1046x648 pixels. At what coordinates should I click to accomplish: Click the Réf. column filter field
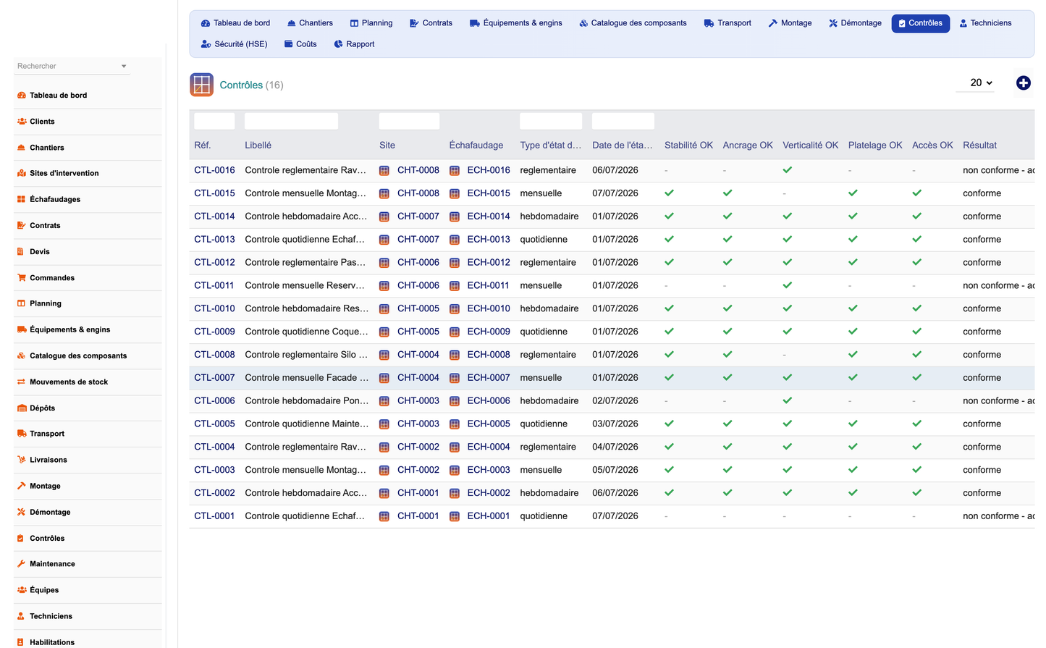(214, 121)
